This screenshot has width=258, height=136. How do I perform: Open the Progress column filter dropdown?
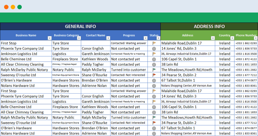pyautogui.click(x=146, y=38)
